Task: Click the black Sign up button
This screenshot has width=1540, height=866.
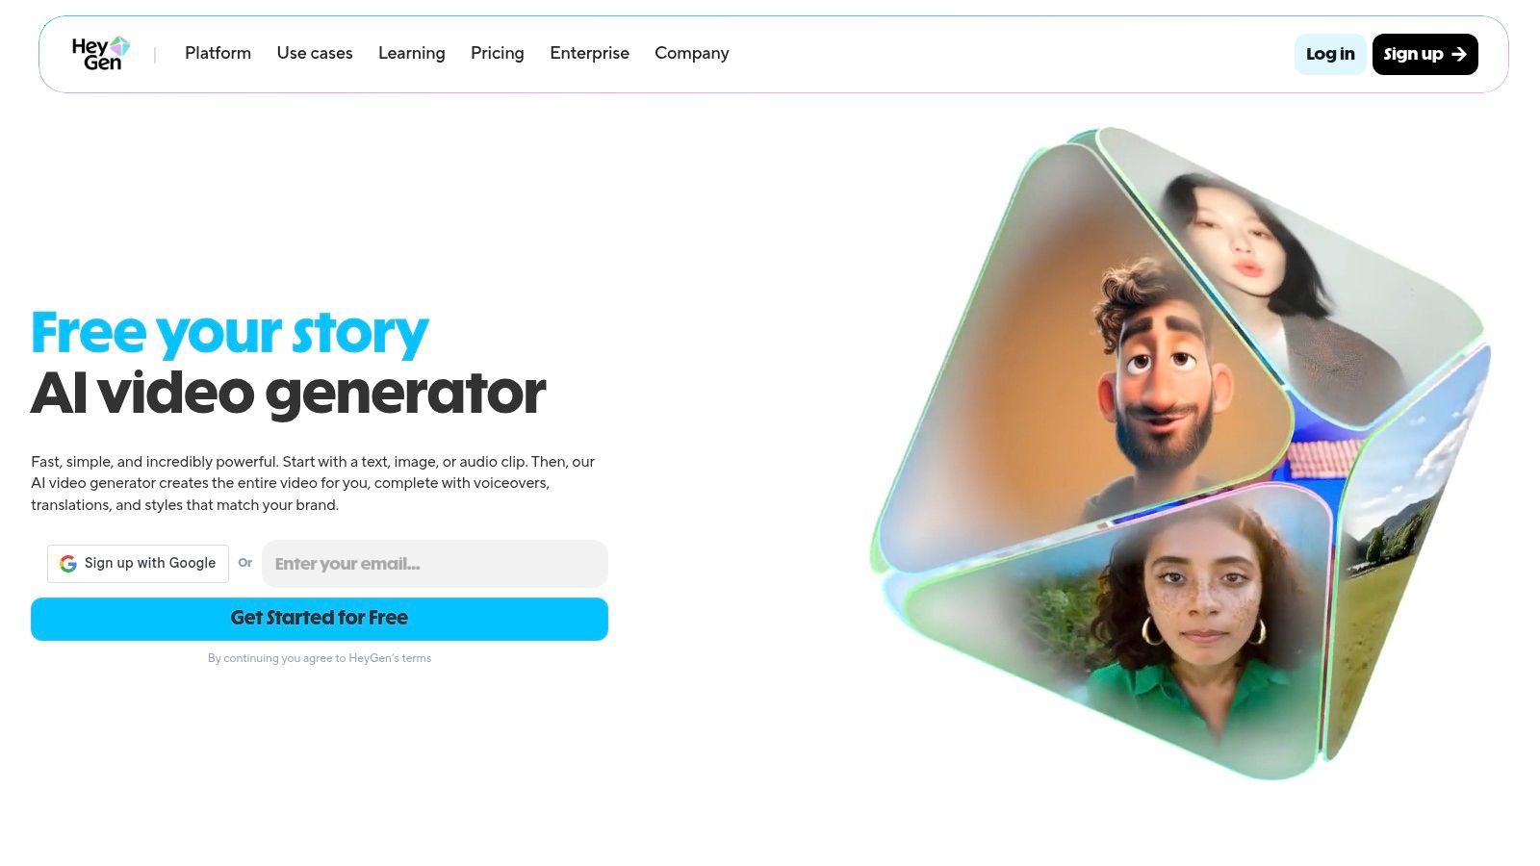Action: click(x=1424, y=54)
